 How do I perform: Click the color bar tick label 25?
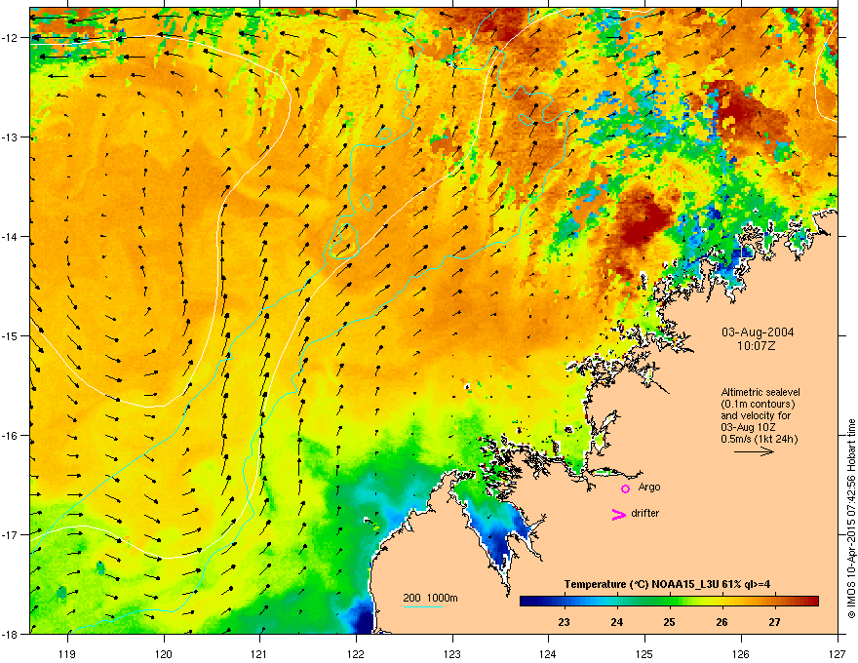(669, 622)
